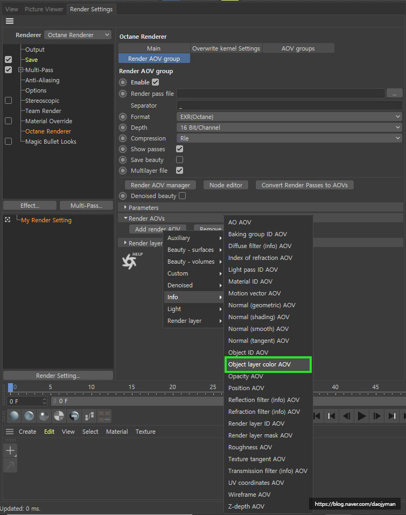Click the MIX material sphere icon
The height and width of the screenshot is (515, 406).
tap(74, 416)
